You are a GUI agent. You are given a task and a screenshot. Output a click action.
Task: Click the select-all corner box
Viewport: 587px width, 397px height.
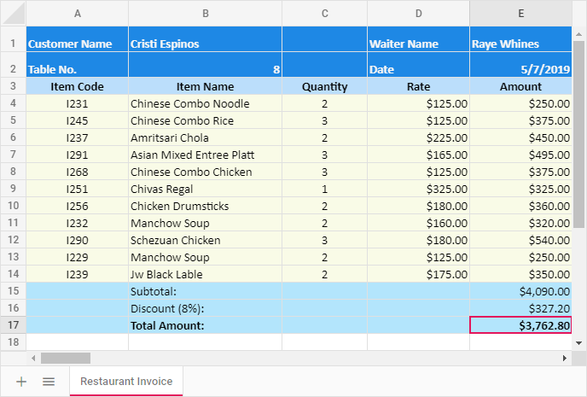click(13, 13)
